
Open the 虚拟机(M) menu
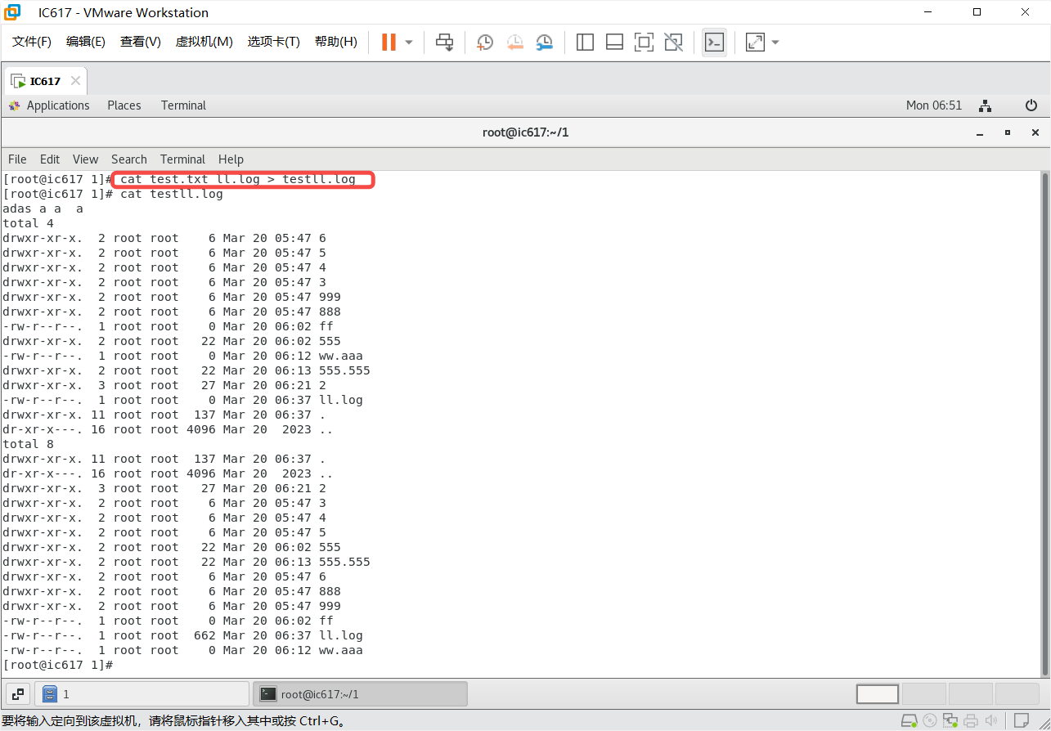pos(204,42)
